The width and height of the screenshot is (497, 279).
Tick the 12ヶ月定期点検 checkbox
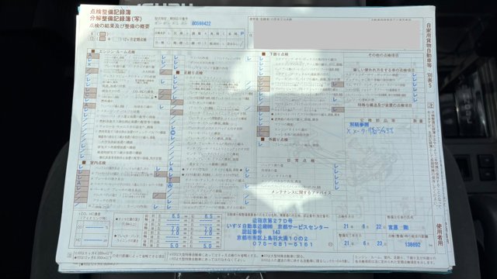tap(117, 40)
